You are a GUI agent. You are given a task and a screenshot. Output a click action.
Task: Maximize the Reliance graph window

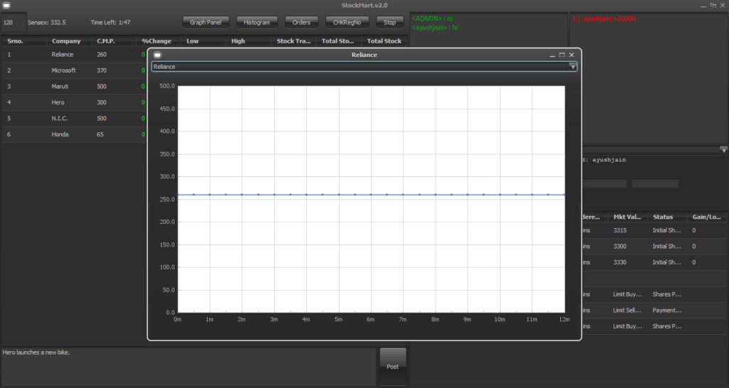pyautogui.click(x=562, y=55)
